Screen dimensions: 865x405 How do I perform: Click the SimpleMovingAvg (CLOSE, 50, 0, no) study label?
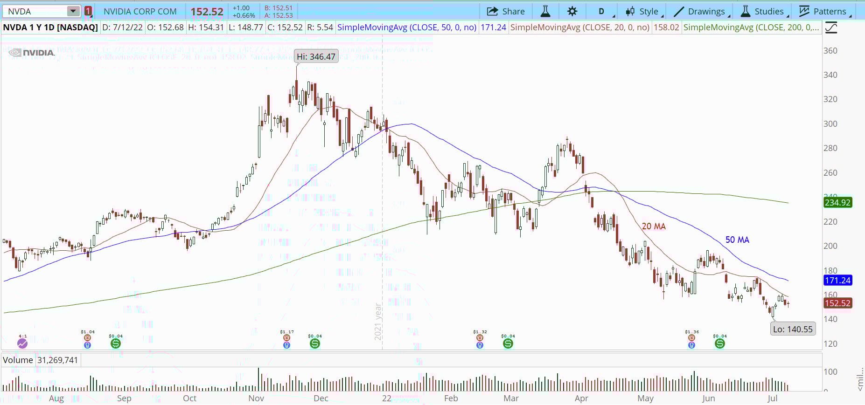pyautogui.click(x=407, y=27)
